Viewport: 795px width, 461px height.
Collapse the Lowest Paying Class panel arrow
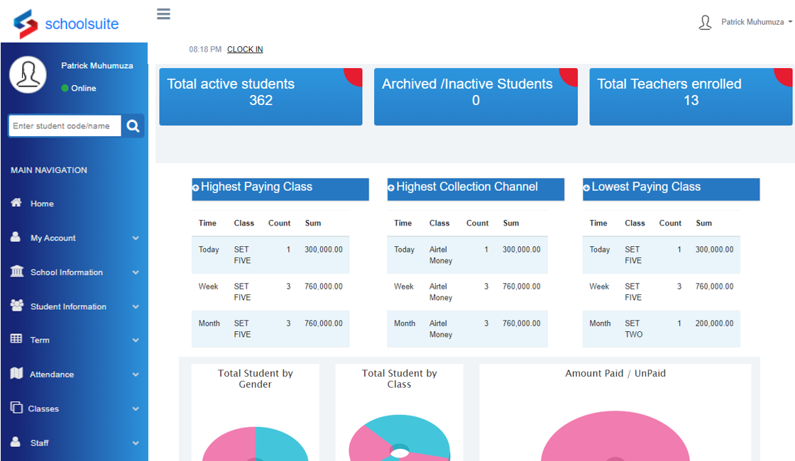[586, 188]
